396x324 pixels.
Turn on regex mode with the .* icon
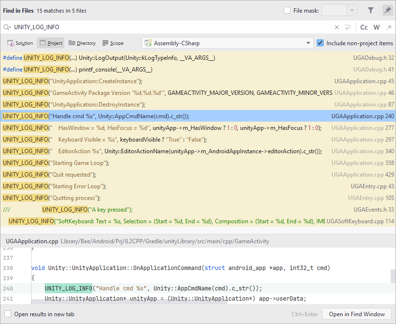click(x=388, y=27)
